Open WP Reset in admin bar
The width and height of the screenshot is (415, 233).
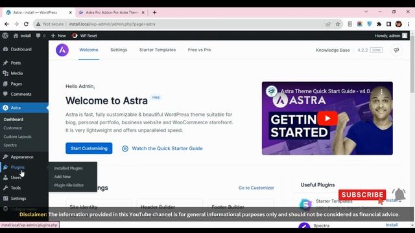click(x=84, y=36)
